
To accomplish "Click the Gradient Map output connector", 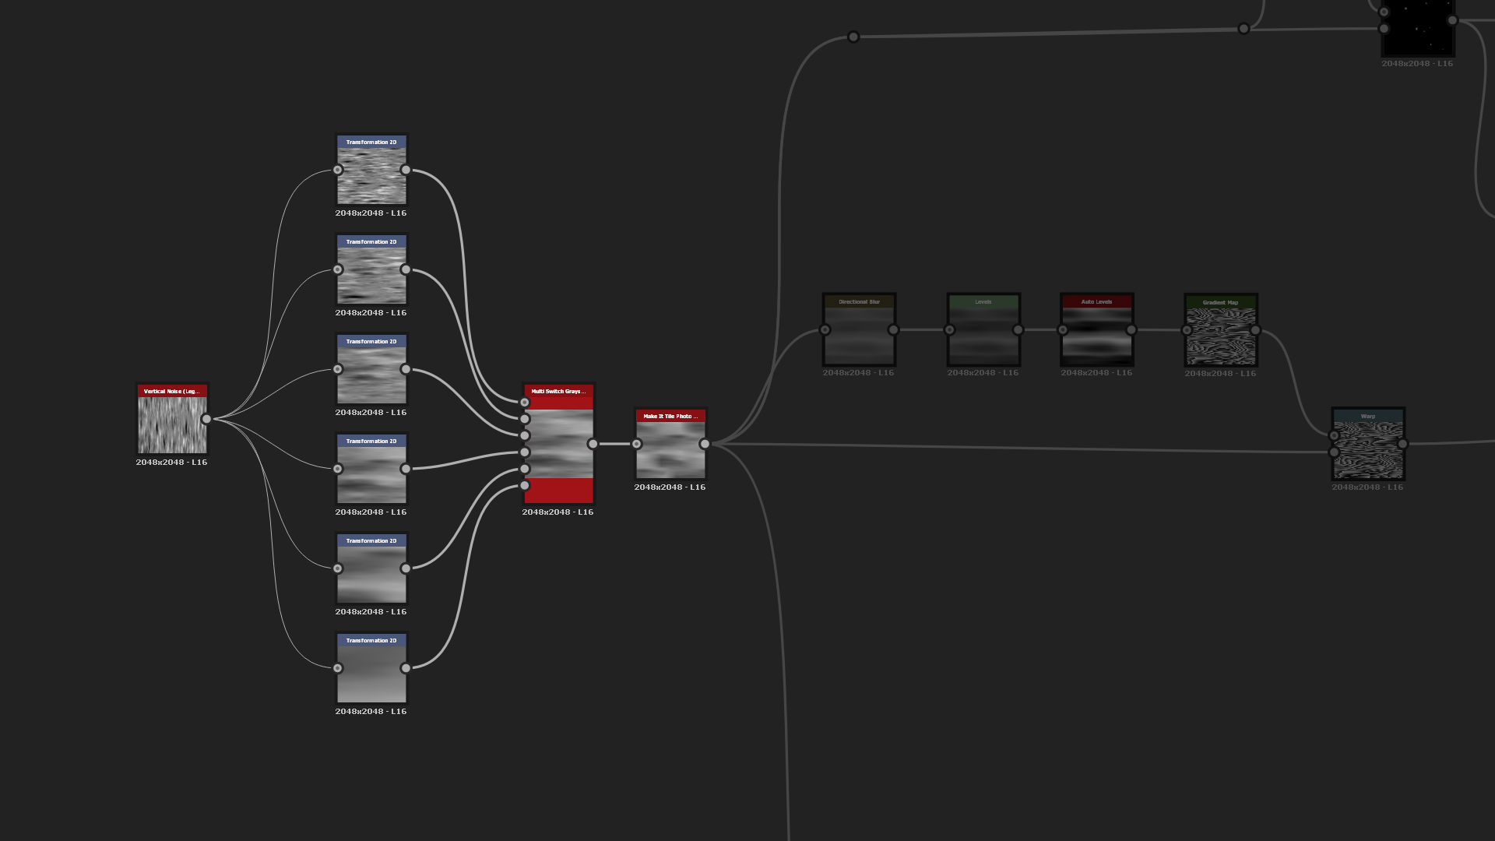I will click(1255, 331).
